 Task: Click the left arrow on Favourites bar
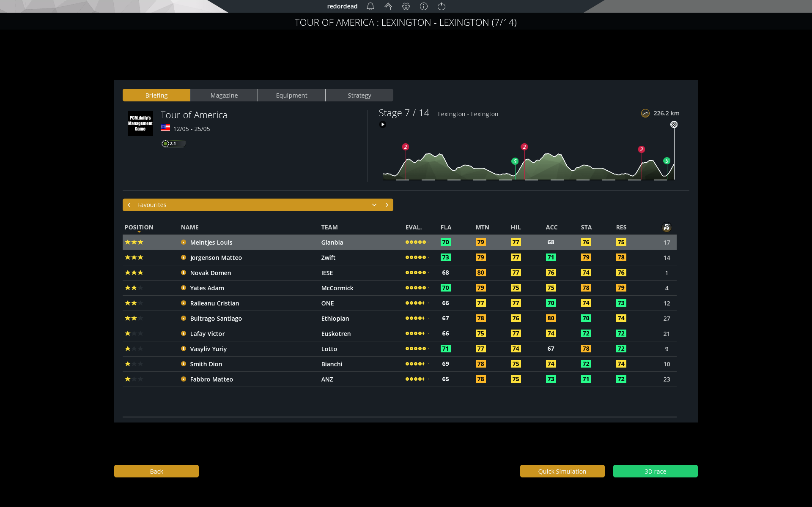[129, 205]
